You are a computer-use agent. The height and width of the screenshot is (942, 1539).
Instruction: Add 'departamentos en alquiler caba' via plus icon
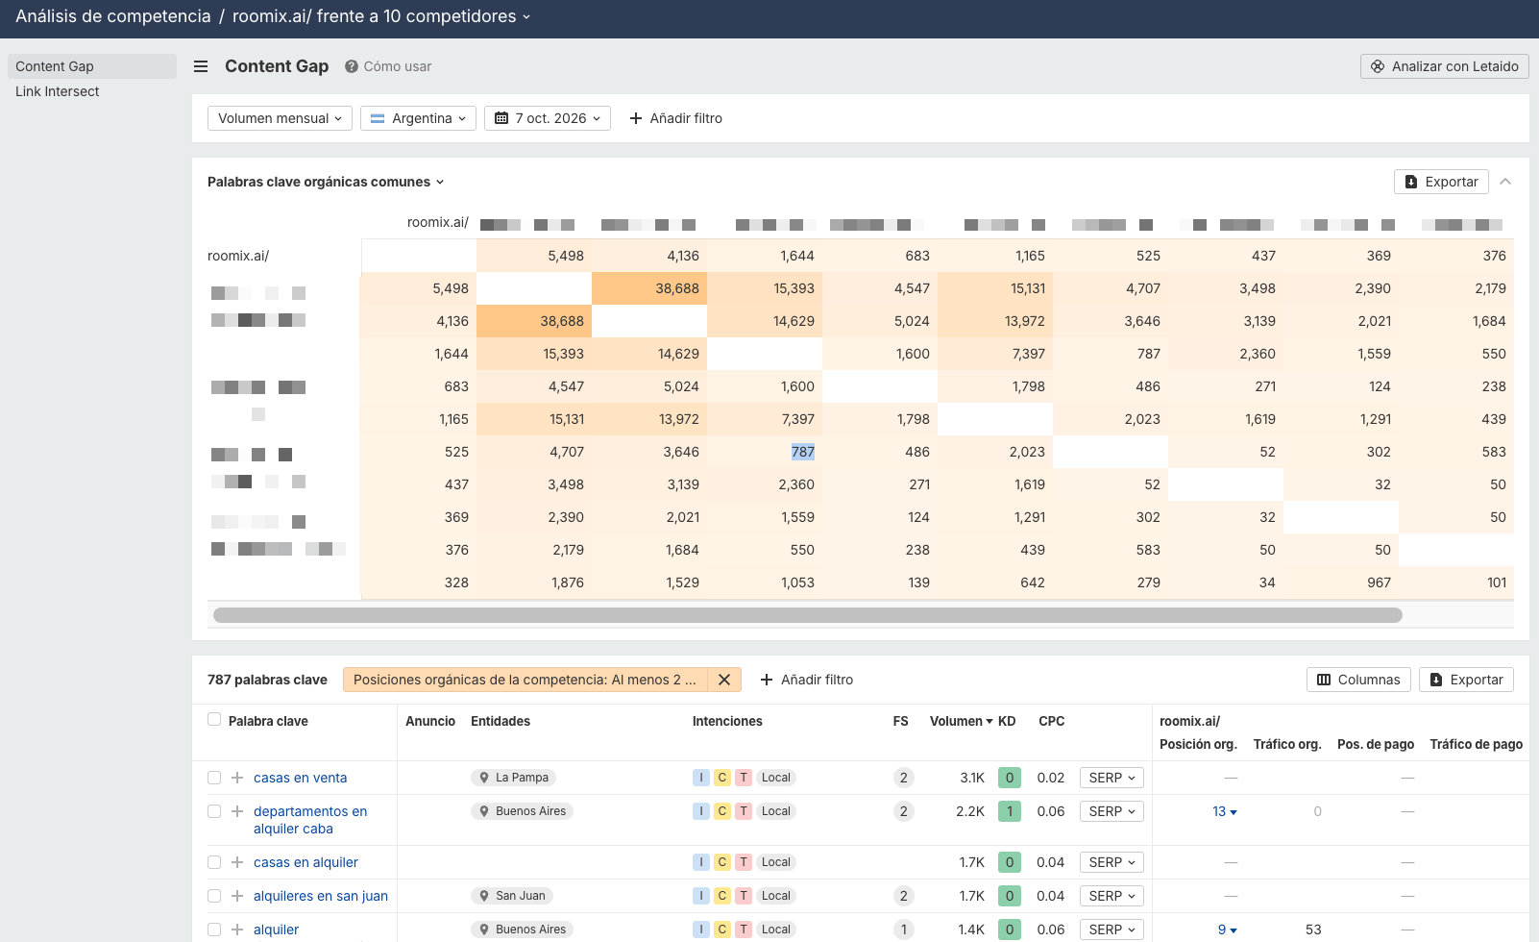(237, 811)
